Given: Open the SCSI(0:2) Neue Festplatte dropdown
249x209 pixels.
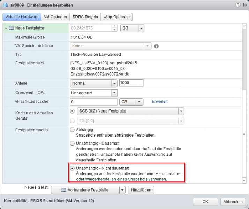Looking at the screenshot, I should click(130, 111).
